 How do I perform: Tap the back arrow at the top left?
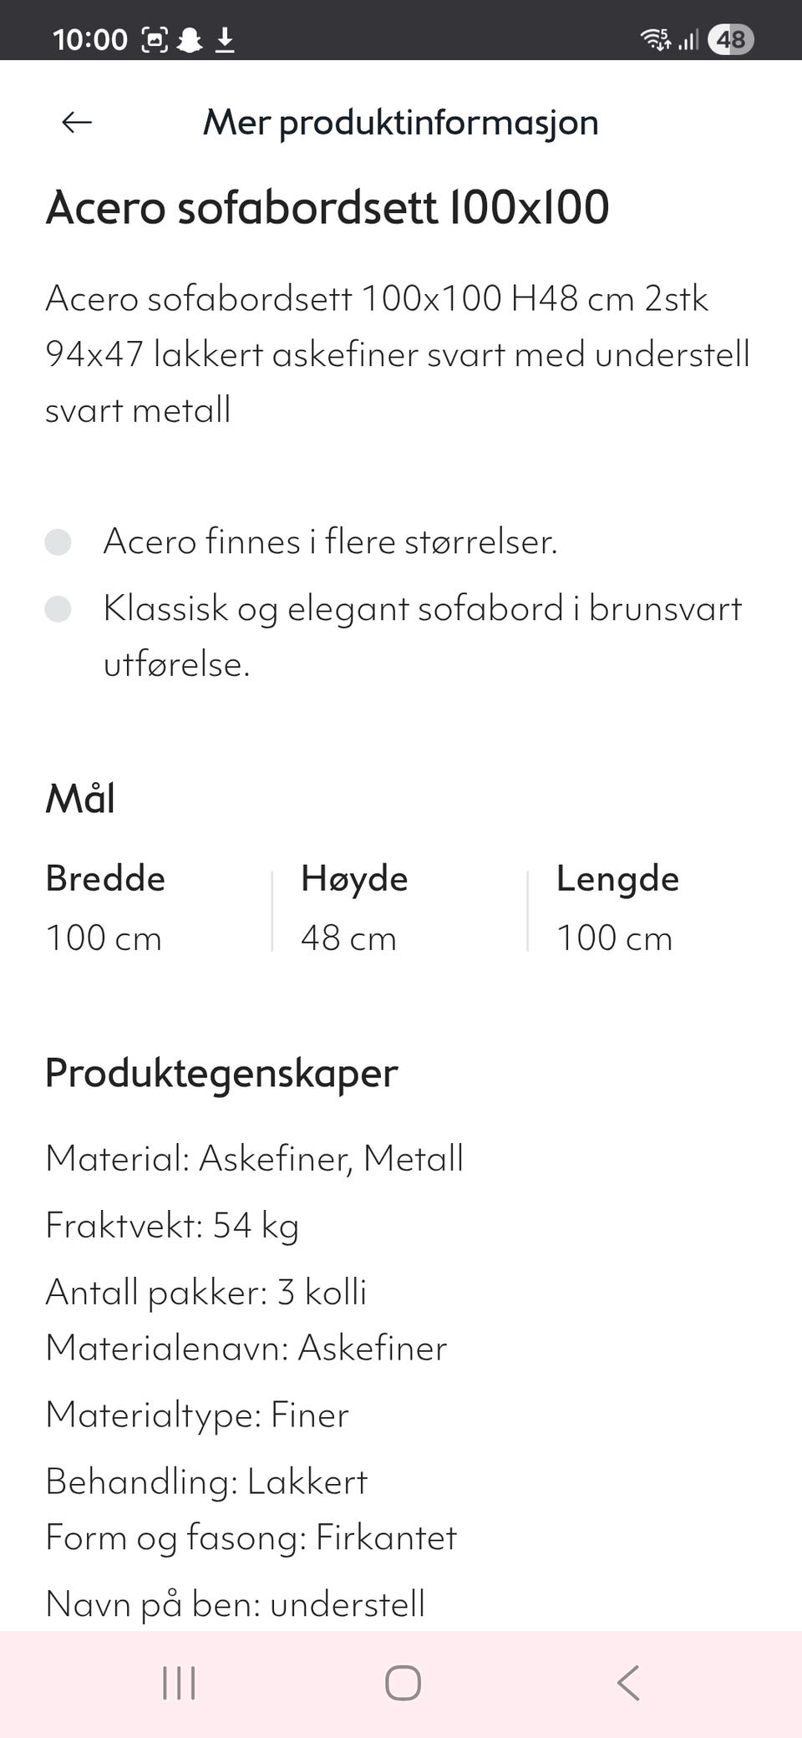pyautogui.click(x=75, y=123)
